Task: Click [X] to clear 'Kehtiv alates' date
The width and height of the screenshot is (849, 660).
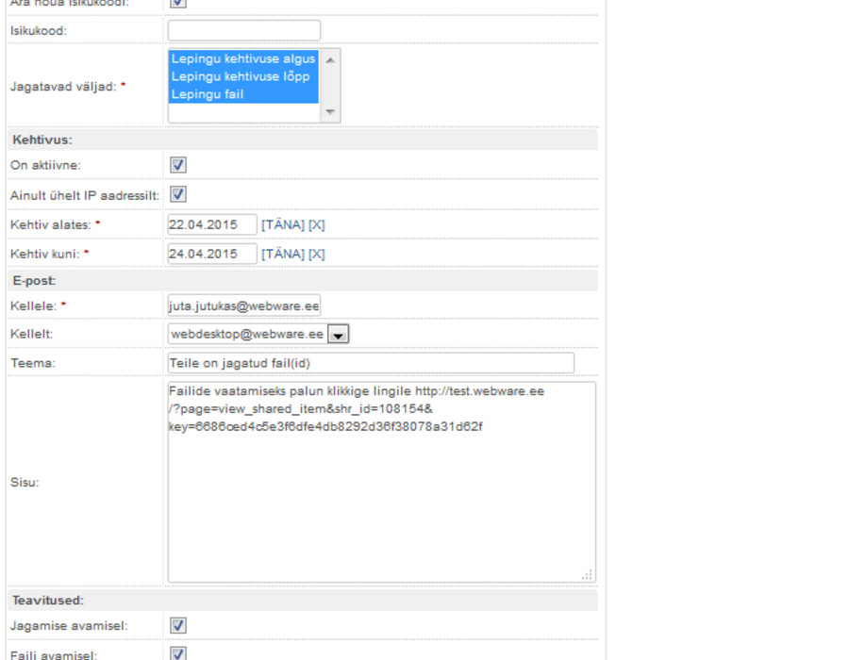Action: tap(317, 225)
